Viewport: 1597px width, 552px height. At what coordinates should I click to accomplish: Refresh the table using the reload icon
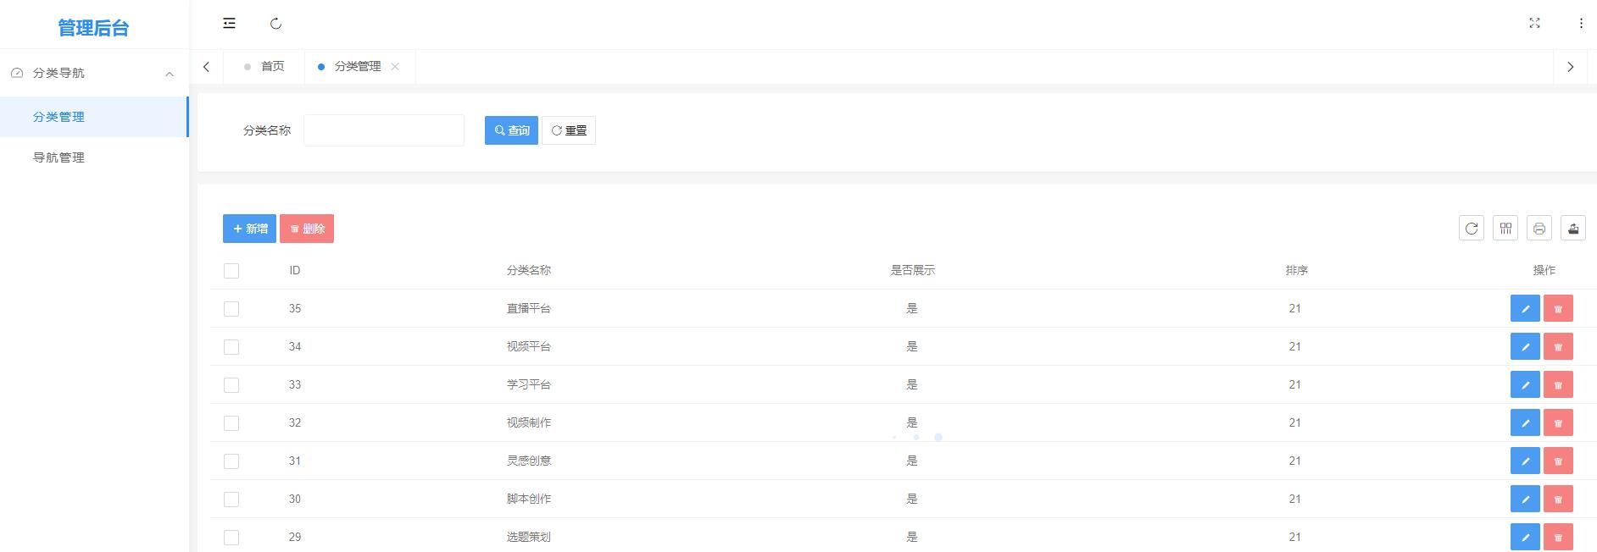(x=1472, y=229)
